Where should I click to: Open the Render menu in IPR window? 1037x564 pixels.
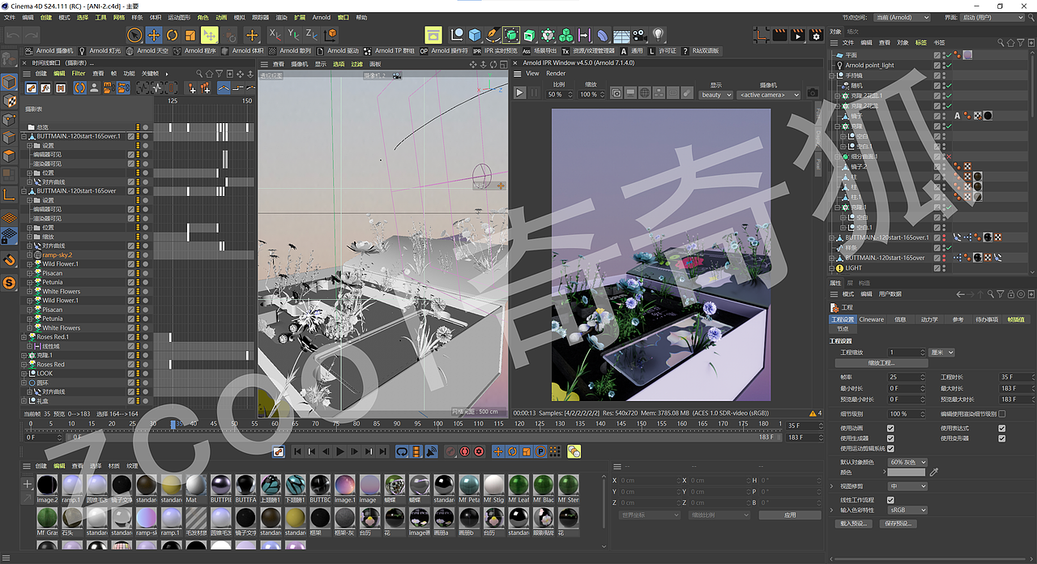pos(556,73)
